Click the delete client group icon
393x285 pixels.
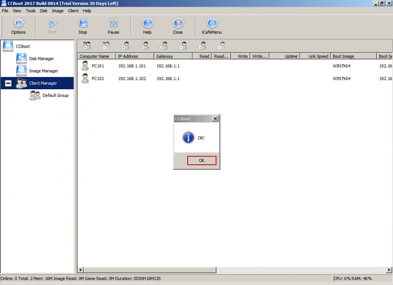coord(106,46)
